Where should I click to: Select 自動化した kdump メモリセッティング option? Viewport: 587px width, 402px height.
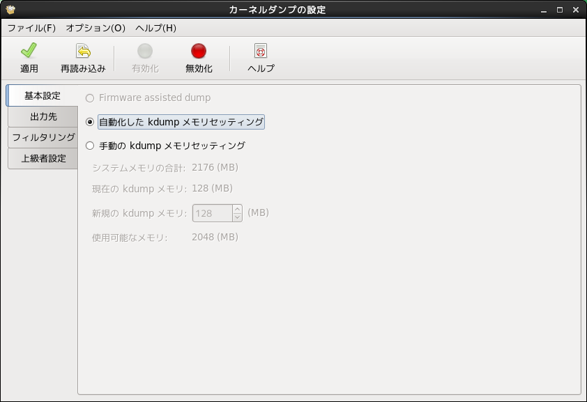[x=89, y=122]
